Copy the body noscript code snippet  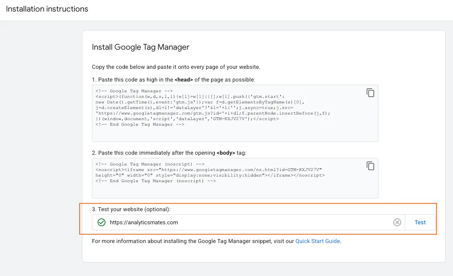tap(370, 166)
